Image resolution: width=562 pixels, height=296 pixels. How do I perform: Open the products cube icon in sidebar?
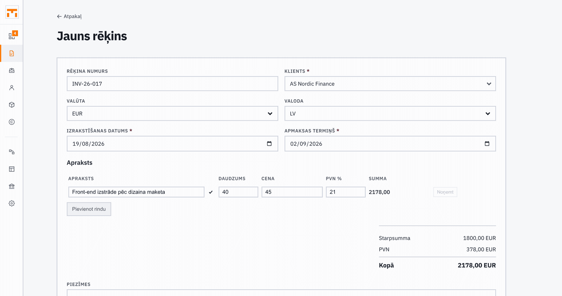pyautogui.click(x=12, y=105)
